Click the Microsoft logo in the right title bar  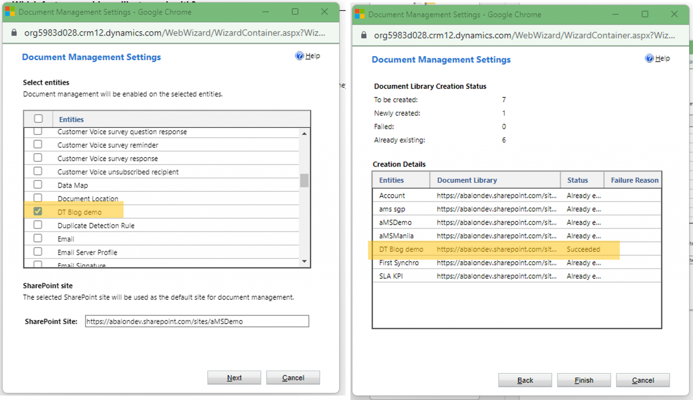pyautogui.click(x=359, y=14)
